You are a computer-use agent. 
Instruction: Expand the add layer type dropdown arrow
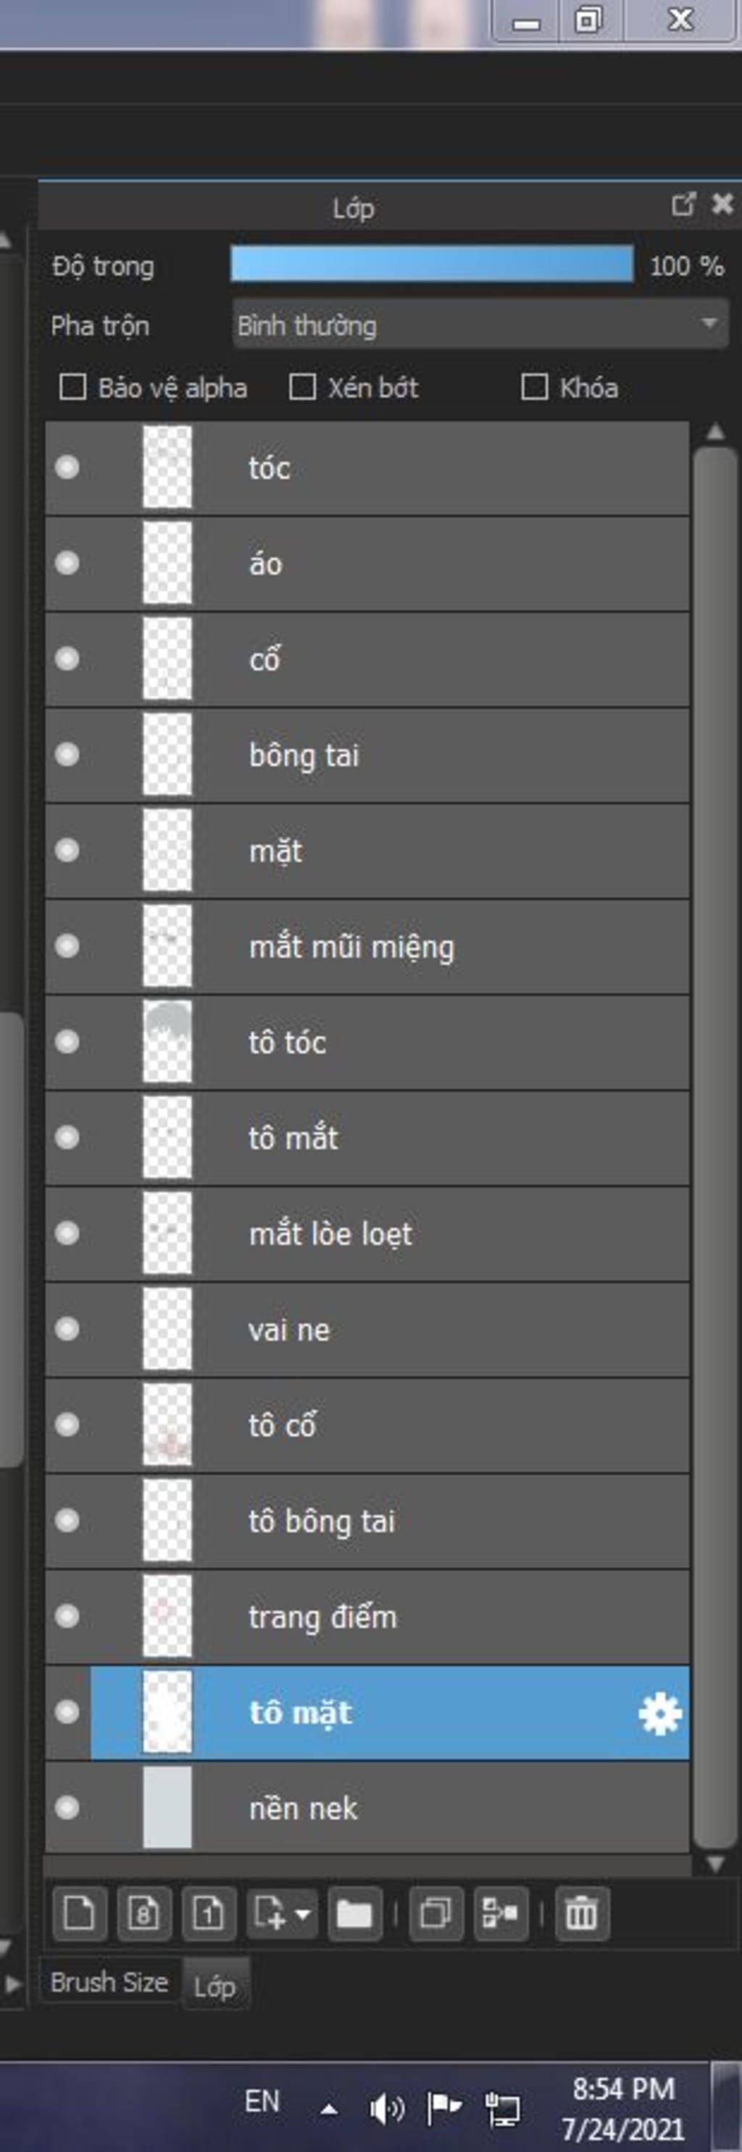[x=304, y=1913]
